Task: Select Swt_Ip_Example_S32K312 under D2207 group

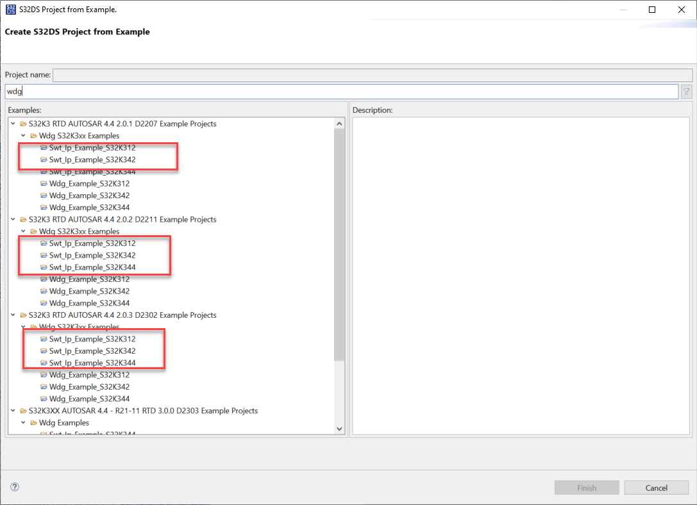Action: pos(92,148)
